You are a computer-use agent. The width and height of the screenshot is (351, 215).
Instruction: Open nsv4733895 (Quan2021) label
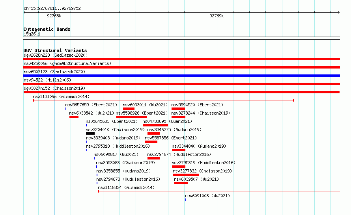[x=167, y=121]
